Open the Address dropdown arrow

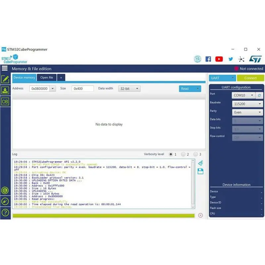(x=53, y=88)
